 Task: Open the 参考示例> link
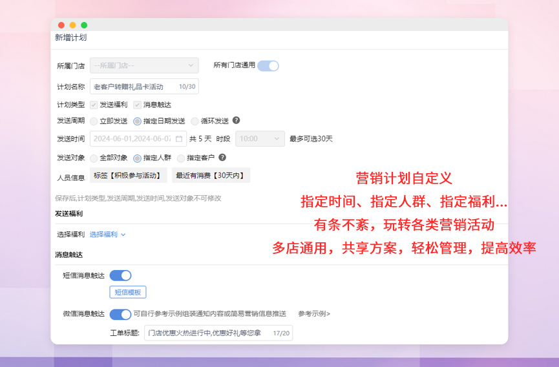[314, 314]
